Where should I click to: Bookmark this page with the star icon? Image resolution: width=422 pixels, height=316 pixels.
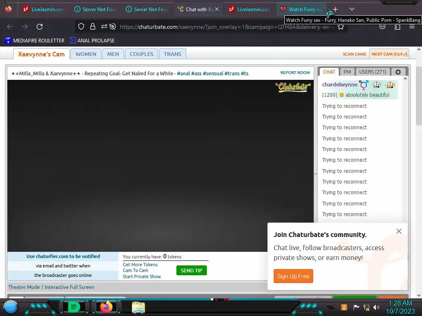click(341, 27)
